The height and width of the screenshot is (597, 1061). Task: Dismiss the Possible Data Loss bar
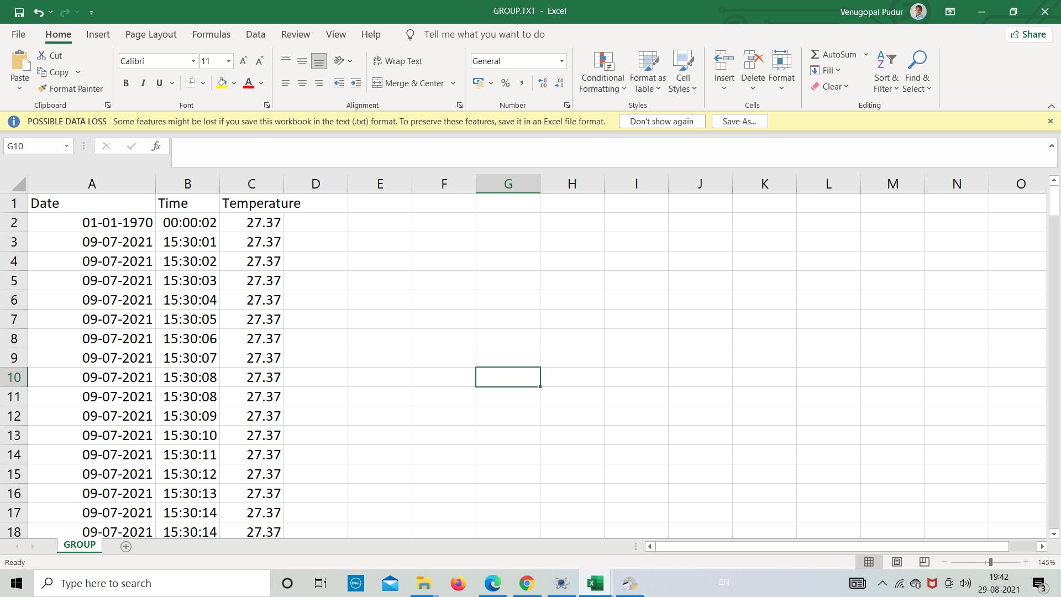(x=1051, y=121)
